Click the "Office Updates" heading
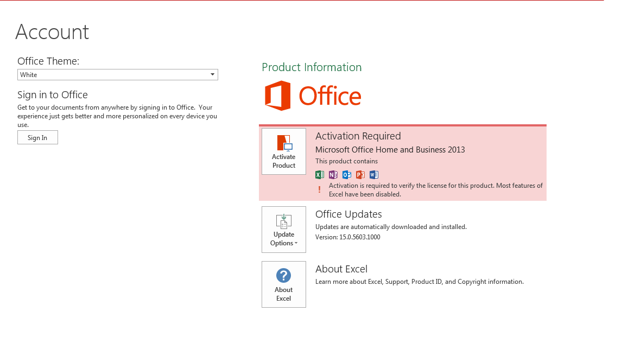 [x=348, y=214]
